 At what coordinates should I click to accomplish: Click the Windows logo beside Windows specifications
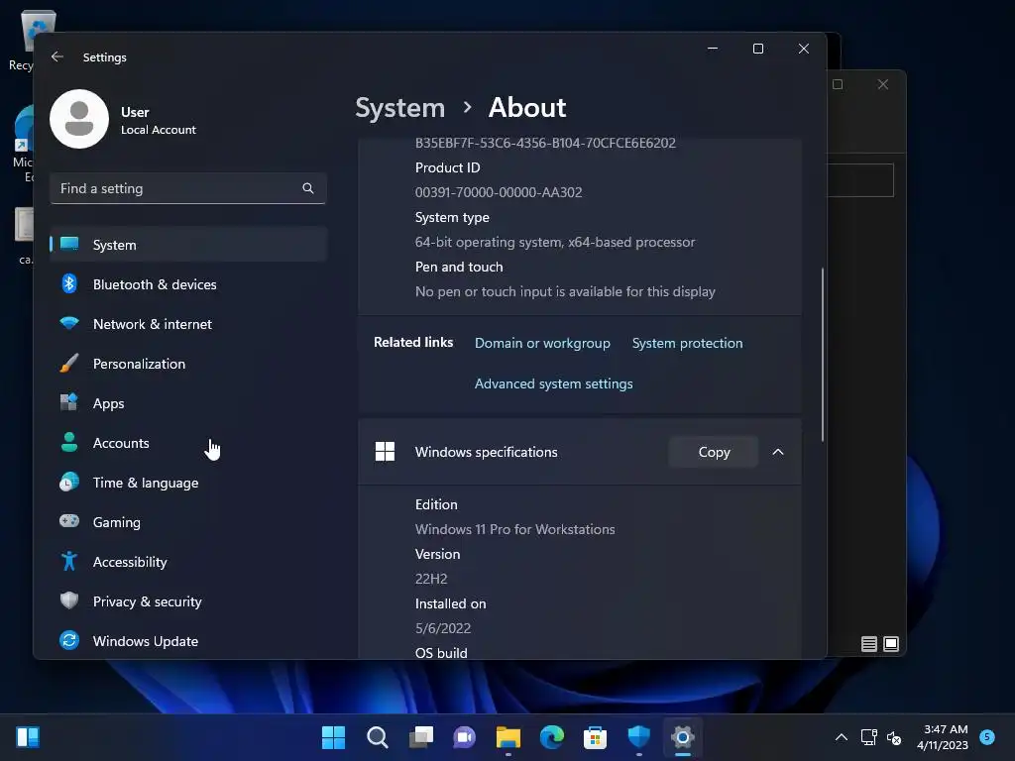pos(386,452)
